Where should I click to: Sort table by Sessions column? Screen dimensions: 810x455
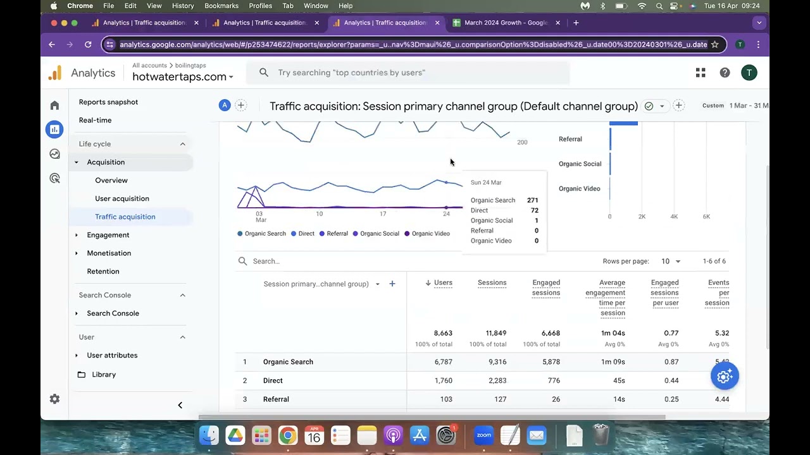click(492, 282)
